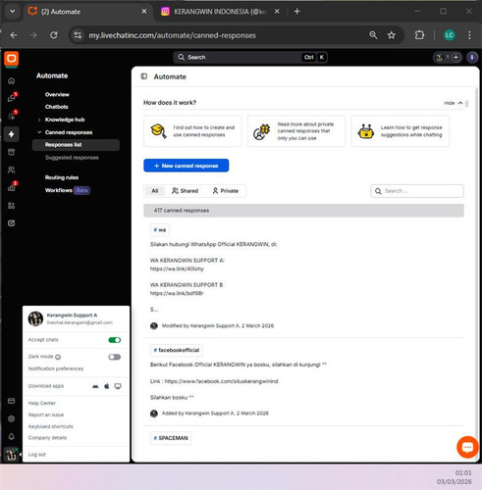Click the Android download app icon
The width and height of the screenshot is (482, 490).
point(95,386)
